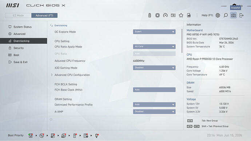The width and height of the screenshot is (251, 141).
Task: Select USB stick boot priority icon
Action: click(x=75, y=136)
